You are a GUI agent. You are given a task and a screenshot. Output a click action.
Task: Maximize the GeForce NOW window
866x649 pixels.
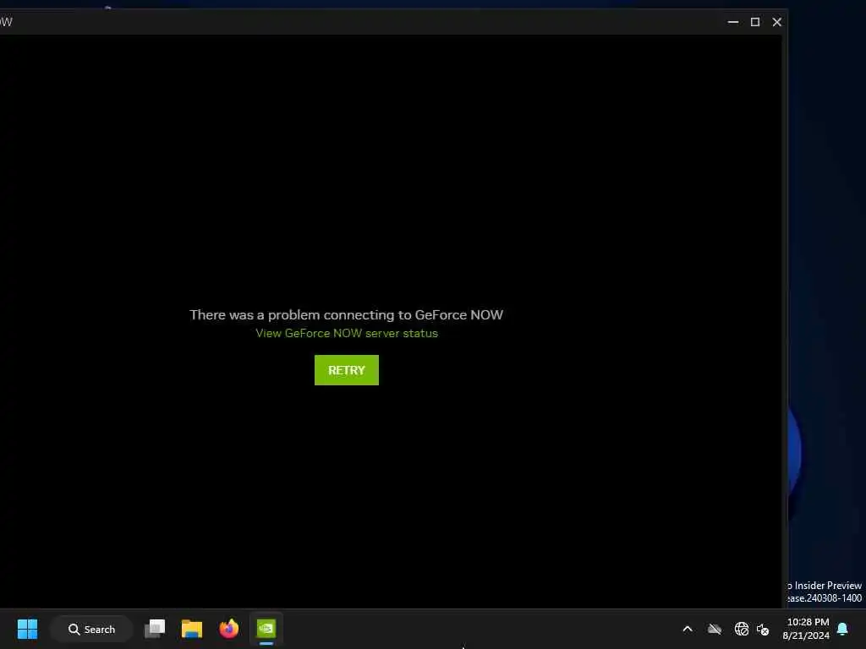pyautogui.click(x=755, y=22)
